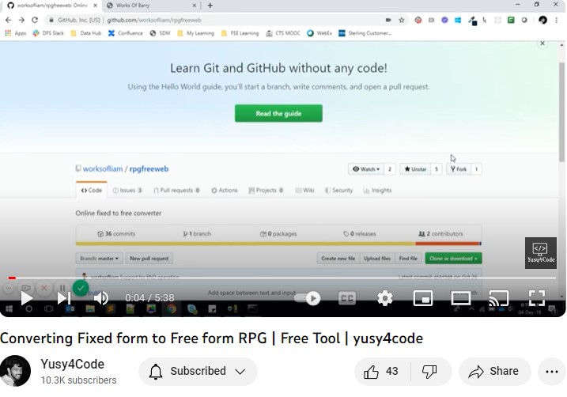
Task: Open DFS Slack bookmark
Action: click(48, 33)
